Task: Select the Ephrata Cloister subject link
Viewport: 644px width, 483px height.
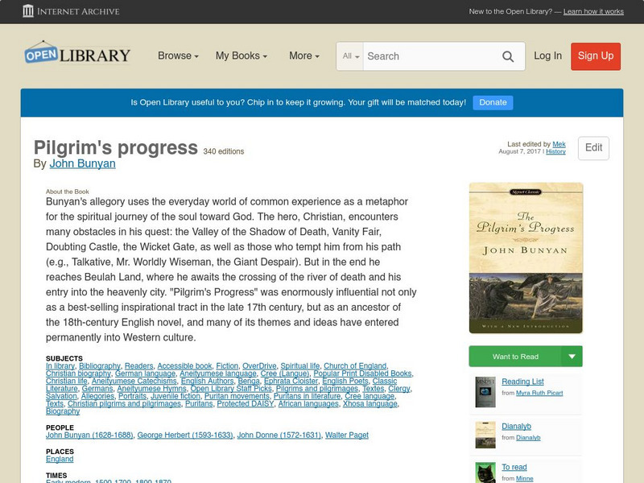Action: point(291,381)
